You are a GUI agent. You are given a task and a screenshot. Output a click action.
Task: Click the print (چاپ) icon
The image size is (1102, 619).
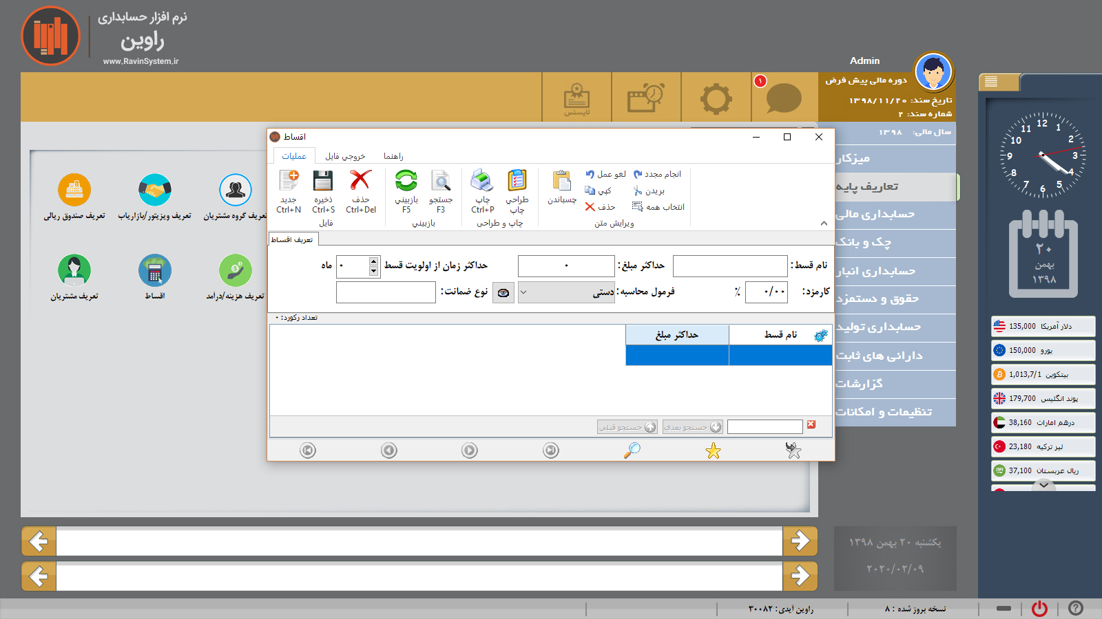[x=482, y=182]
